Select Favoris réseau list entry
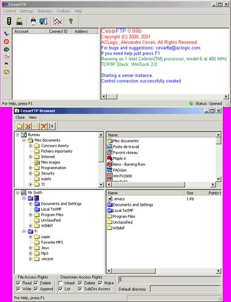Image resolution: width=231 pixels, height=302 pixels. click(122, 153)
